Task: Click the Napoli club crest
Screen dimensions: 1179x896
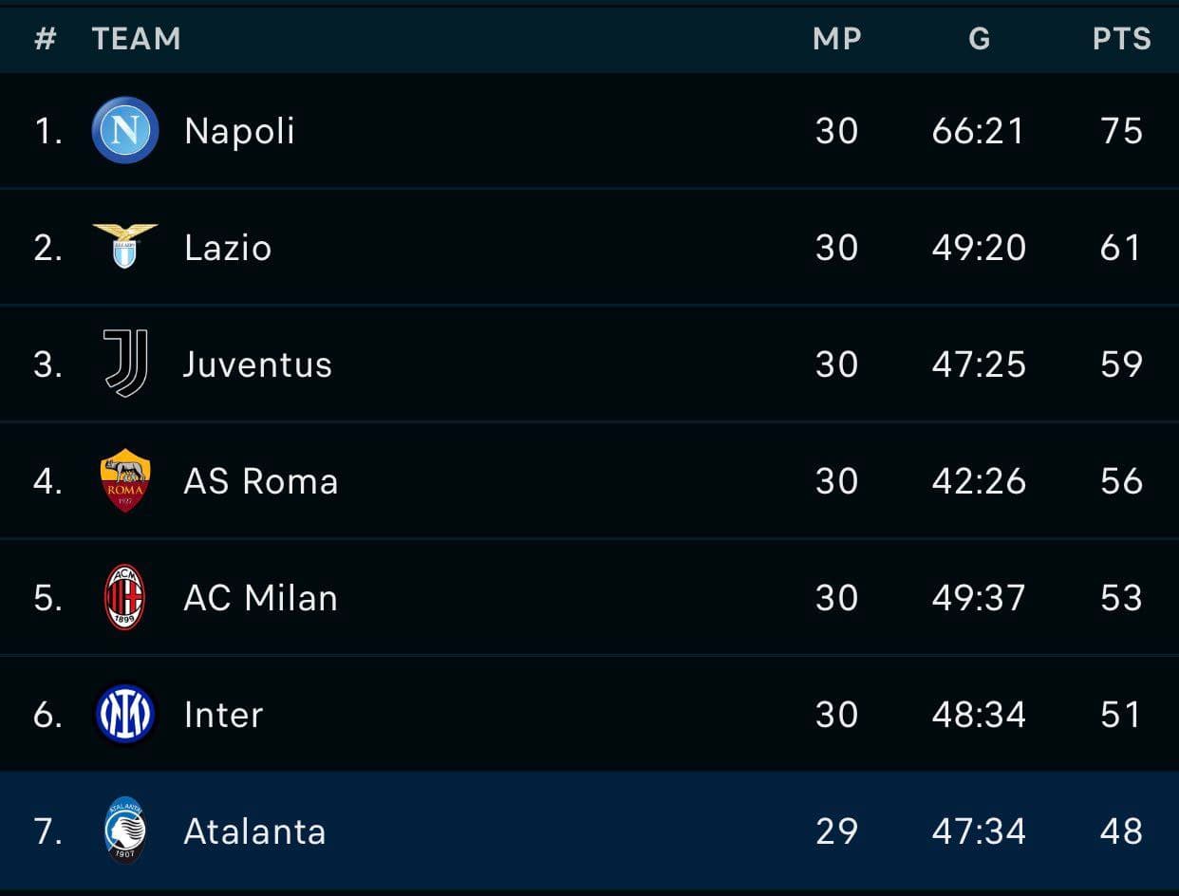Action: [125, 130]
